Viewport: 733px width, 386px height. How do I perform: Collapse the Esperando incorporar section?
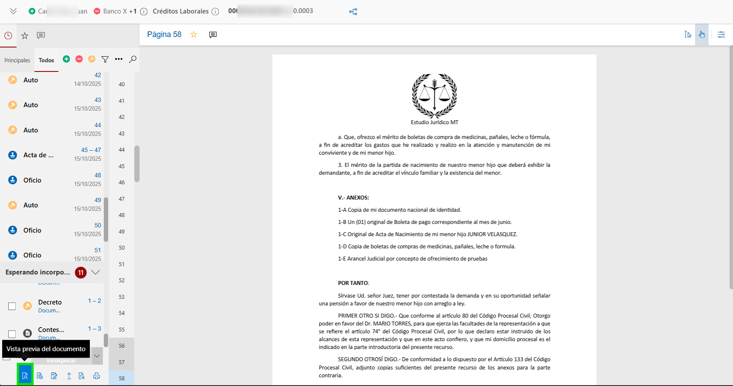pyautogui.click(x=95, y=272)
